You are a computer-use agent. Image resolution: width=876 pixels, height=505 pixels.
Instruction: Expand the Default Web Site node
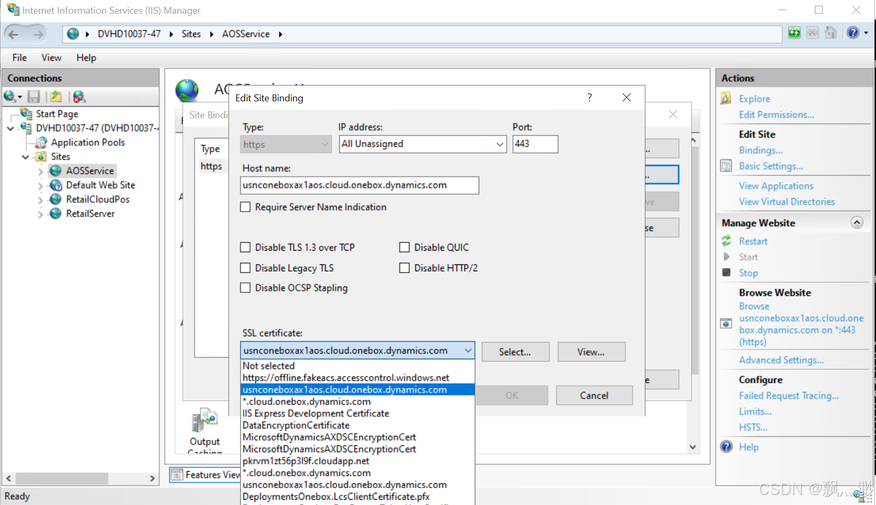41,186
